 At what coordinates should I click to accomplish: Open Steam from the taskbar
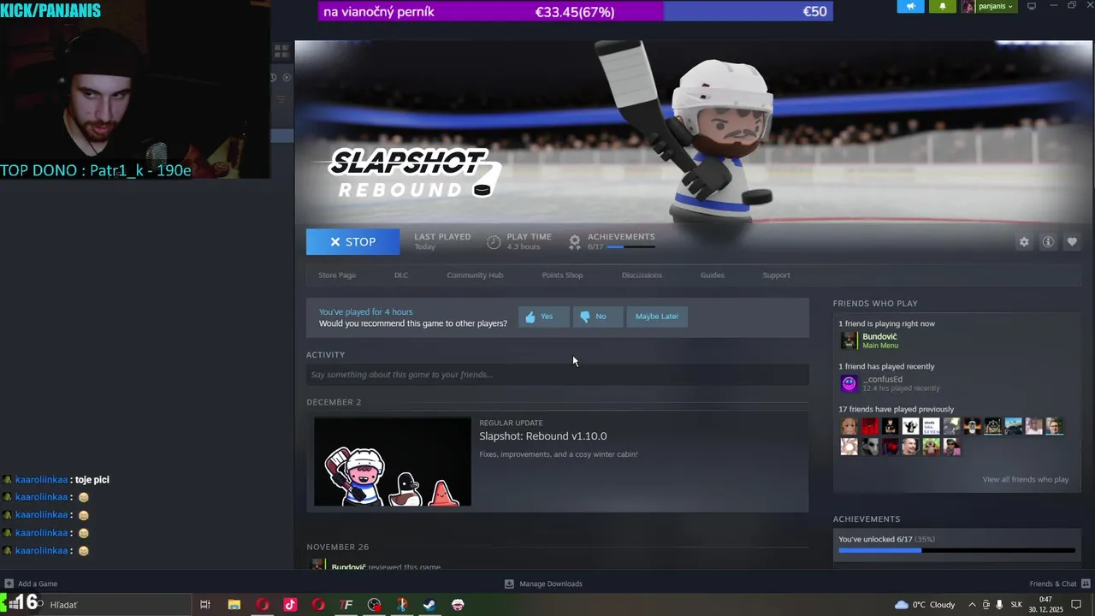pyautogui.click(x=429, y=605)
